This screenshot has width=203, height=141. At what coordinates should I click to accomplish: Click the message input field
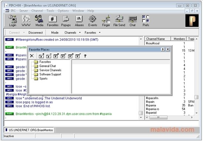tap(101, 123)
